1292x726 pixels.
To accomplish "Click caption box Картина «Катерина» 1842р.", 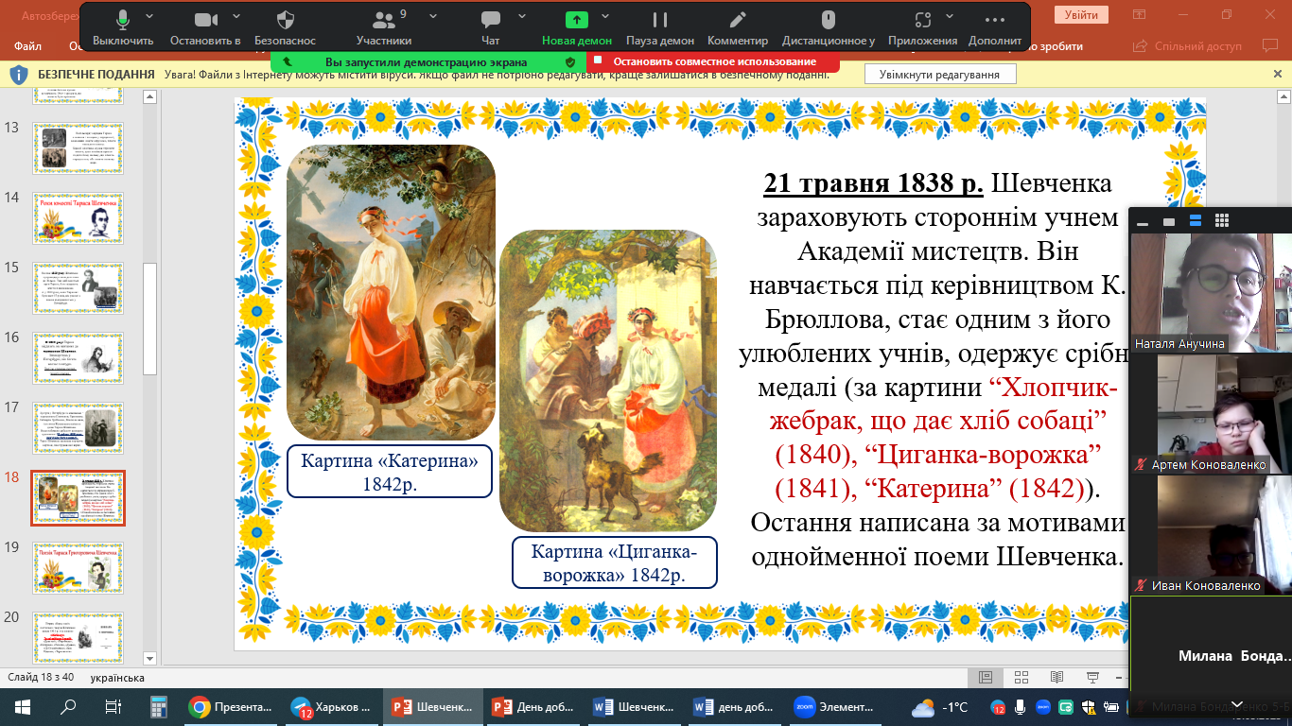I will [390, 472].
